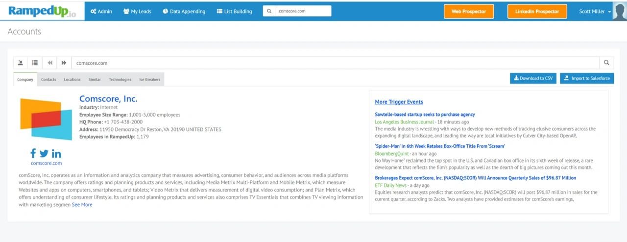Screen dimensions: 627x242
Task: Go to previous account with the rewind arrows
Action: click(50, 63)
